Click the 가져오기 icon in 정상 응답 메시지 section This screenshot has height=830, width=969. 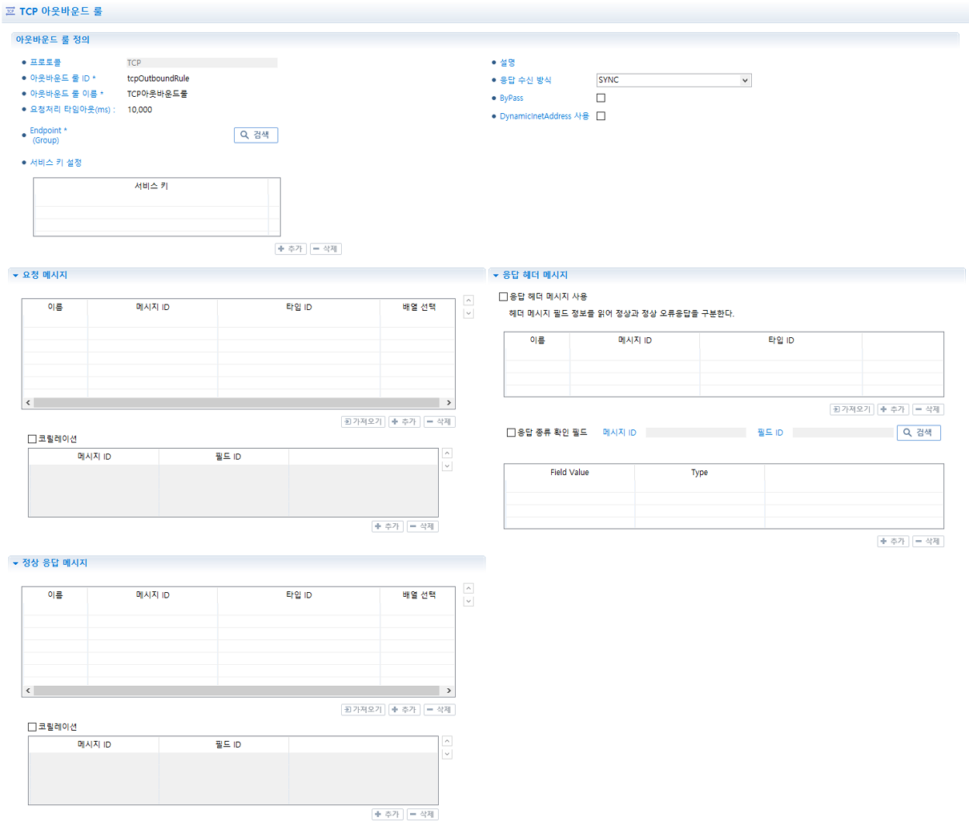362,709
